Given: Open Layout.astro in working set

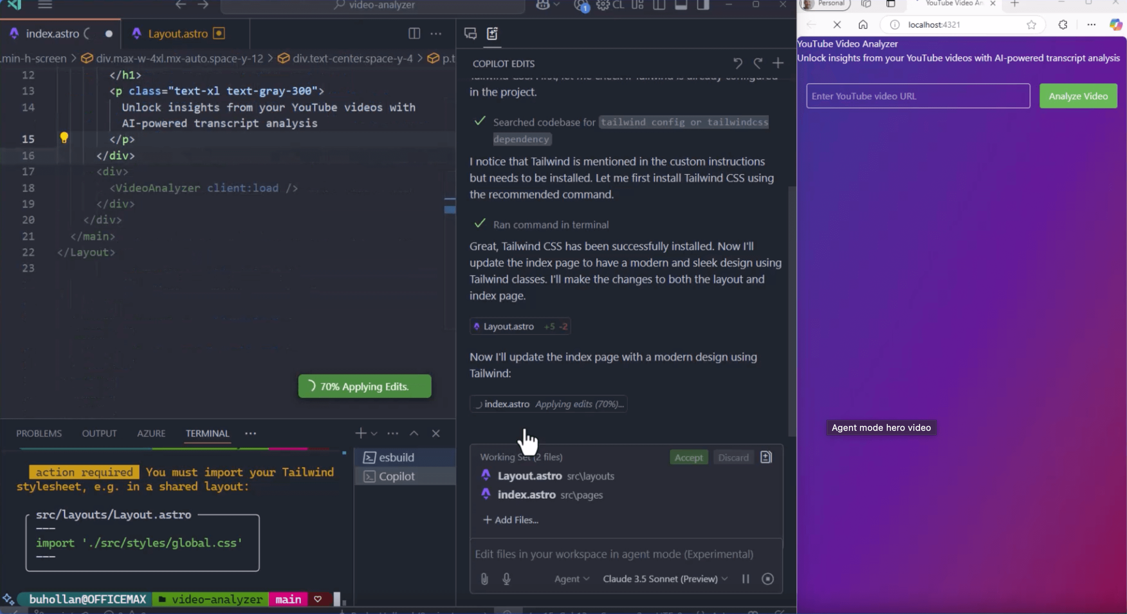Looking at the screenshot, I should click(x=547, y=476).
